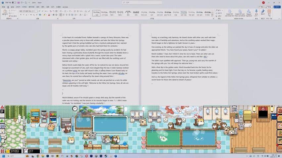Open the font name dropdown
The image size is (282, 158).
click(x=32, y=11)
